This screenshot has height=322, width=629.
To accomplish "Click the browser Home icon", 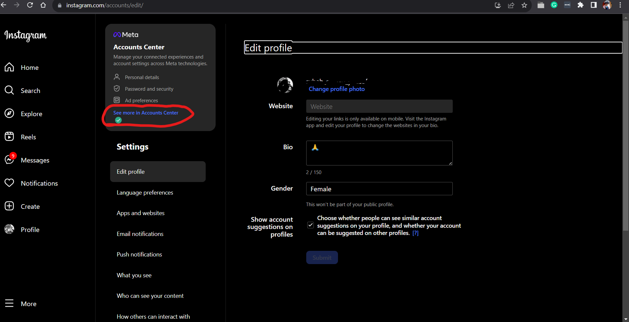I will click(43, 5).
